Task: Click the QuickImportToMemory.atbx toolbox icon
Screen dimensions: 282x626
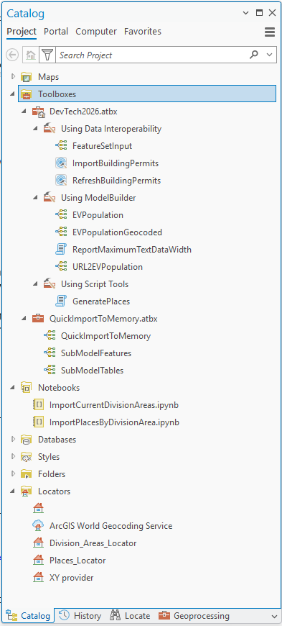Action: pos(38,318)
